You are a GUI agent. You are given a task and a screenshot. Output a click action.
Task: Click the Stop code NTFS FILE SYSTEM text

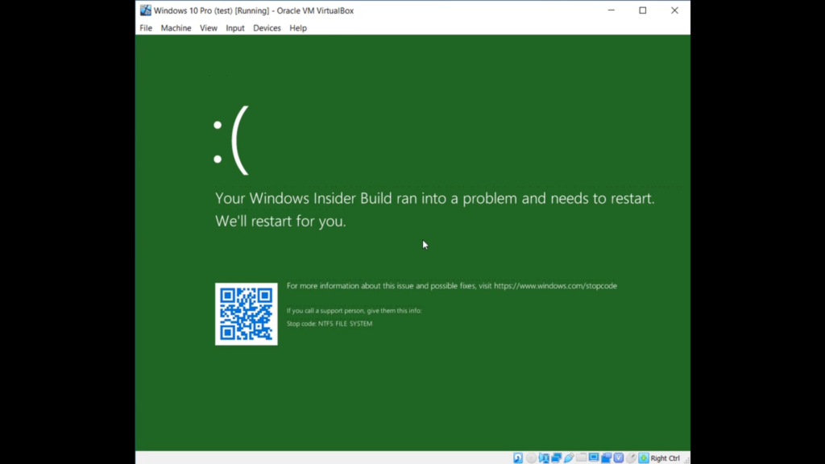pos(330,324)
